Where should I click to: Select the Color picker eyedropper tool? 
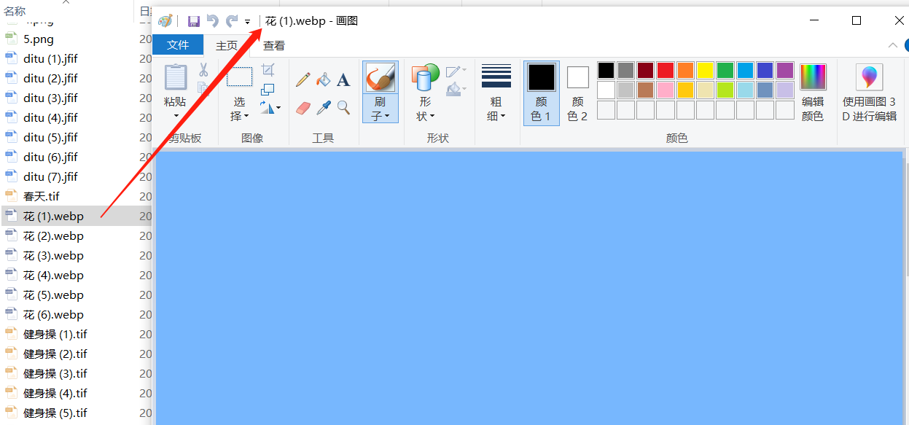(x=324, y=108)
